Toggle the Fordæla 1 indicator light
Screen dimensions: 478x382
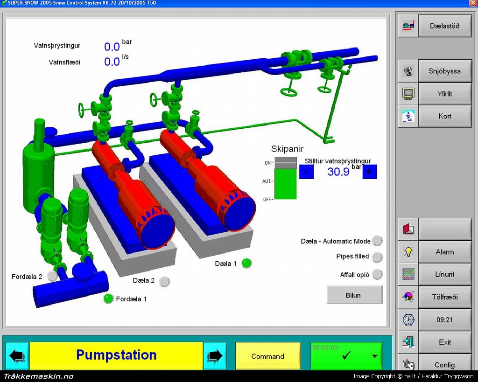tap(108, 299)
